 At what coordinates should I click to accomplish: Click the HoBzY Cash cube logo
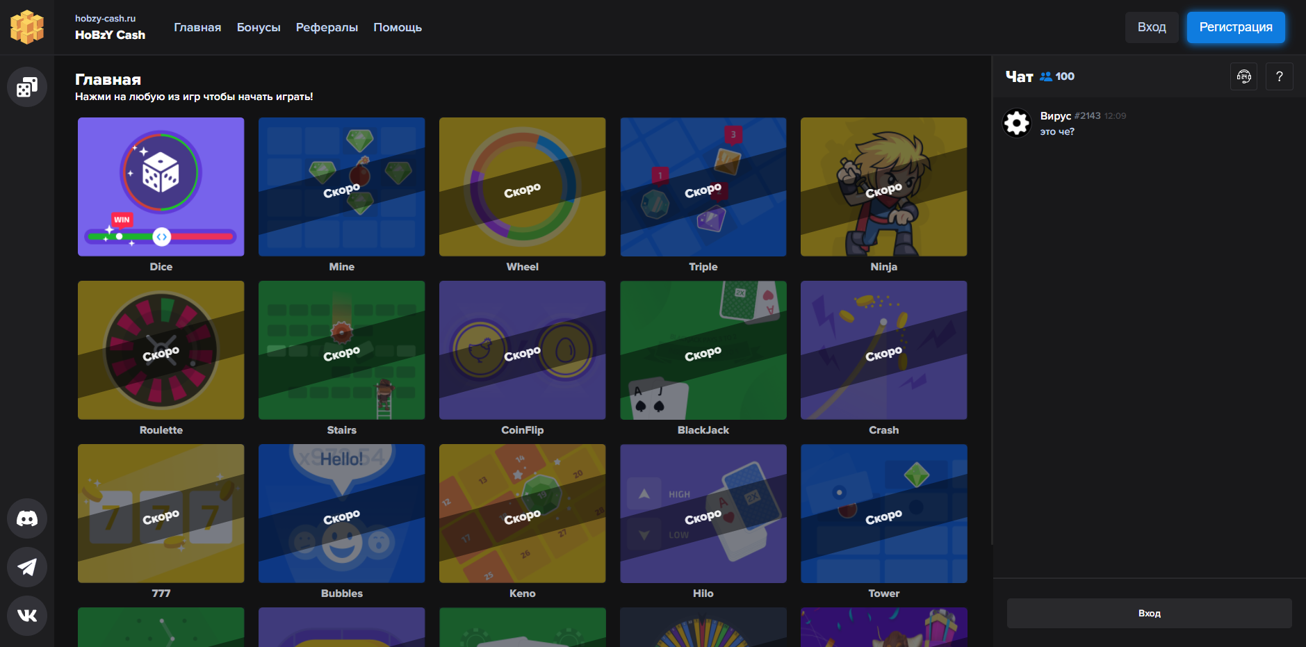pos(27,27)
